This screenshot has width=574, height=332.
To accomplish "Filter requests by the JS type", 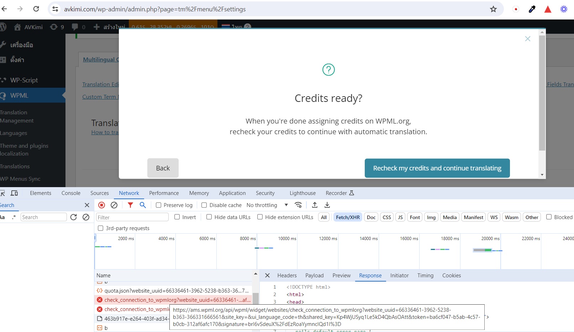I will 400,217.
